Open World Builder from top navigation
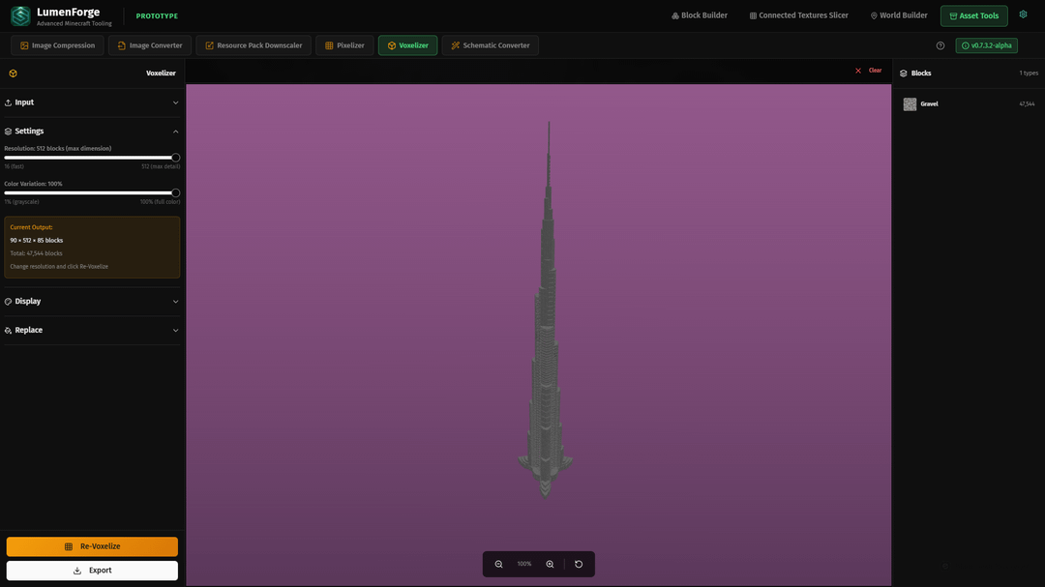 pyautogui.click(x=898, y=15)
